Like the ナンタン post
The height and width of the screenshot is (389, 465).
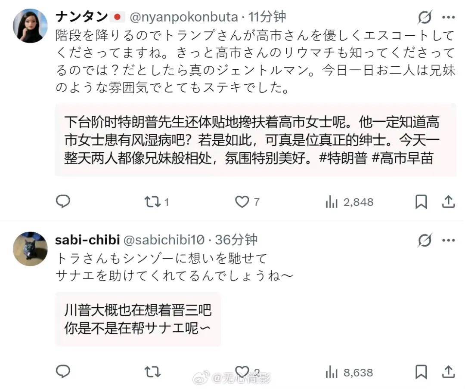click(242, 201)
